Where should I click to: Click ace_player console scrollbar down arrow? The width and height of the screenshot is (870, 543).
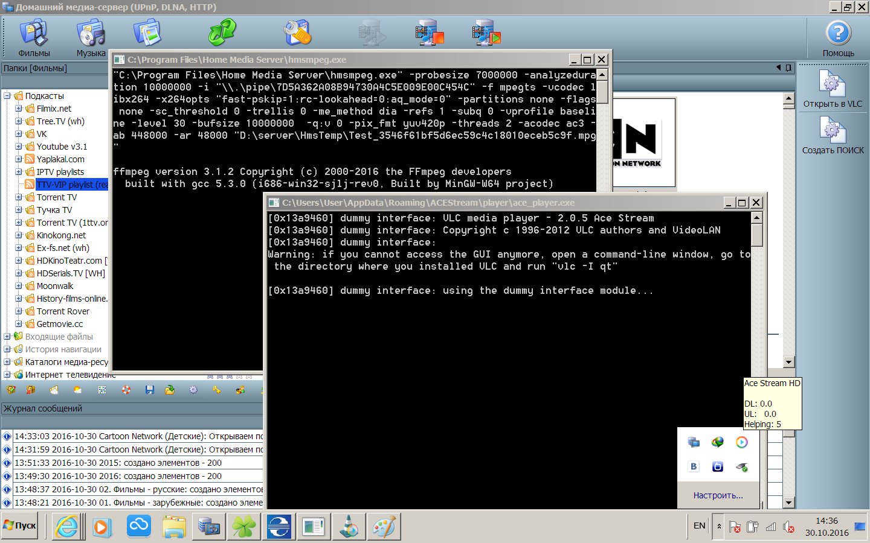(x=756, y=503)
